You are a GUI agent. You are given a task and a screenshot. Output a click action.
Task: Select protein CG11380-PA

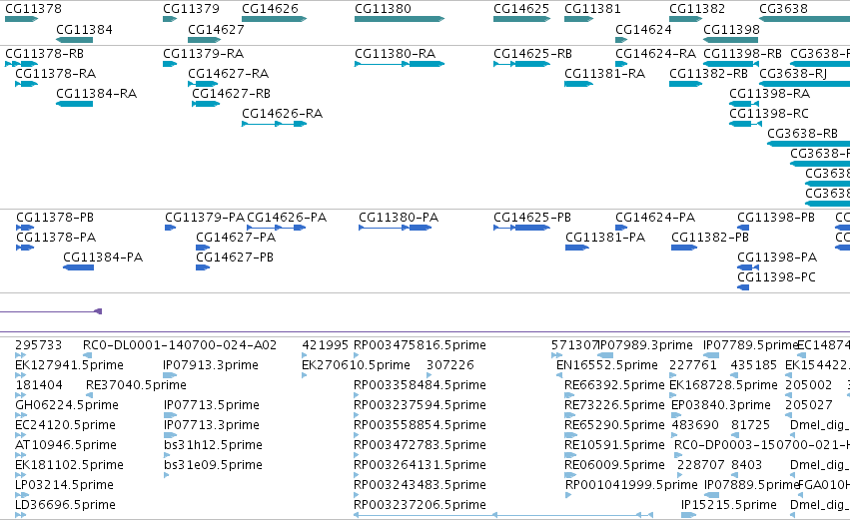click(399, 218)
